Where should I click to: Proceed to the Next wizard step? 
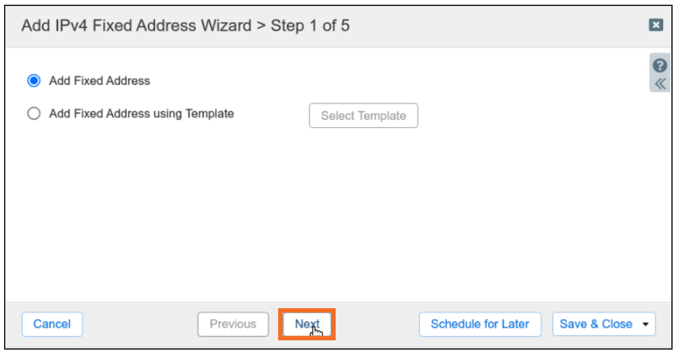(307, 324)
